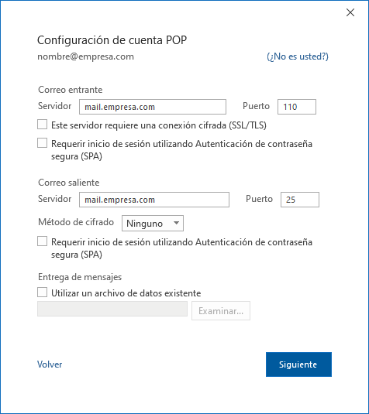Click the 'Correo saliente' section heading
Screen dimensions: 369x414
pos(69,183)
